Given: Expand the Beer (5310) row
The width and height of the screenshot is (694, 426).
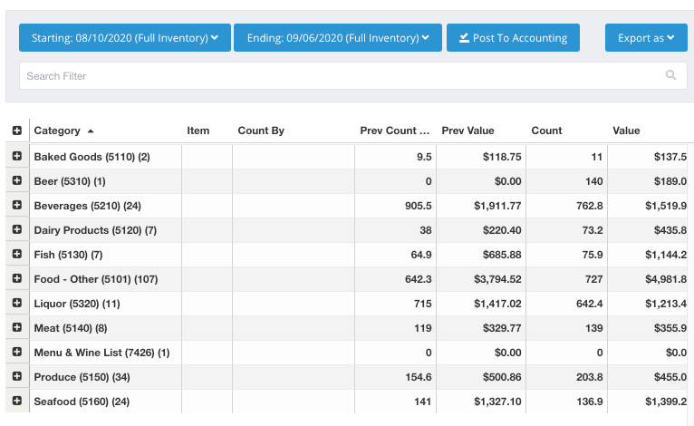Looking at the screenshot, I should coord(17,181).
